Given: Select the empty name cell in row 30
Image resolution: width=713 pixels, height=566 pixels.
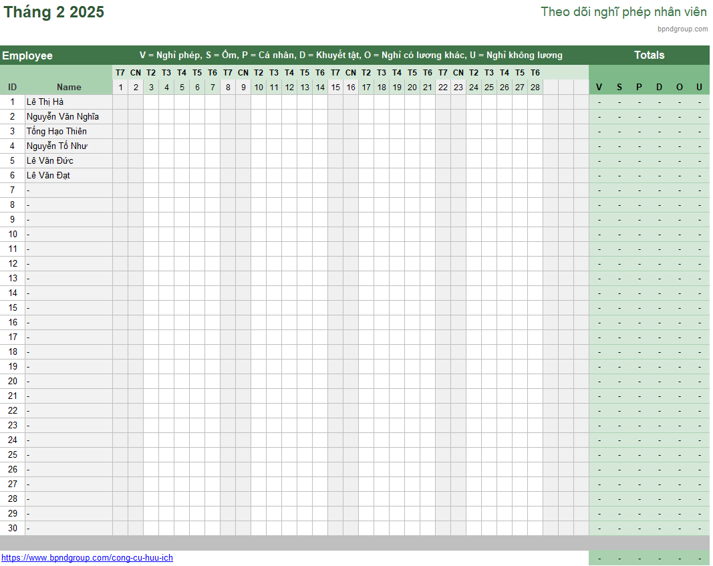Looking at the screenshot, I should [x=69, y=529].
